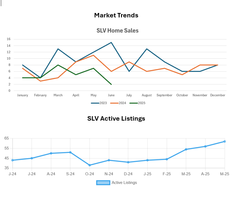Click the December axis label
The image size is (245, 197).
coord(217,95)
